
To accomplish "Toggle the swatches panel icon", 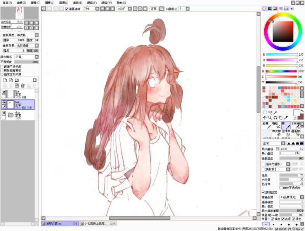I will [286, 9].
